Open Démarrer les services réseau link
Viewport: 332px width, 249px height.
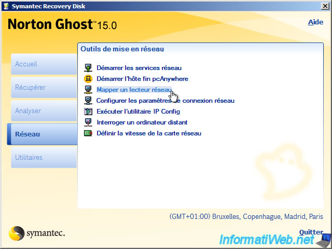[139, 68]
